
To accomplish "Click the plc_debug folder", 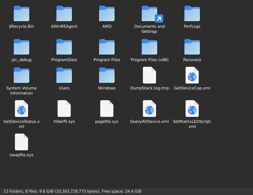I will tap(21, 47).
